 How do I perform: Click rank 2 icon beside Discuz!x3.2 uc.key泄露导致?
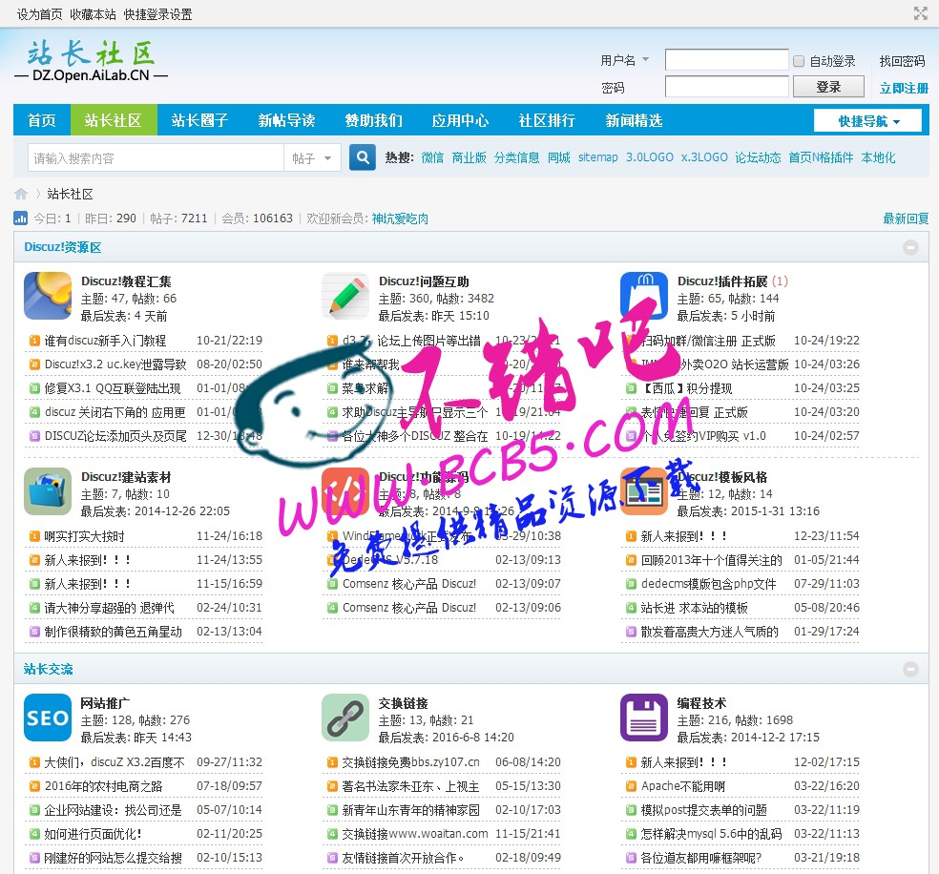[x=34, y=364]
